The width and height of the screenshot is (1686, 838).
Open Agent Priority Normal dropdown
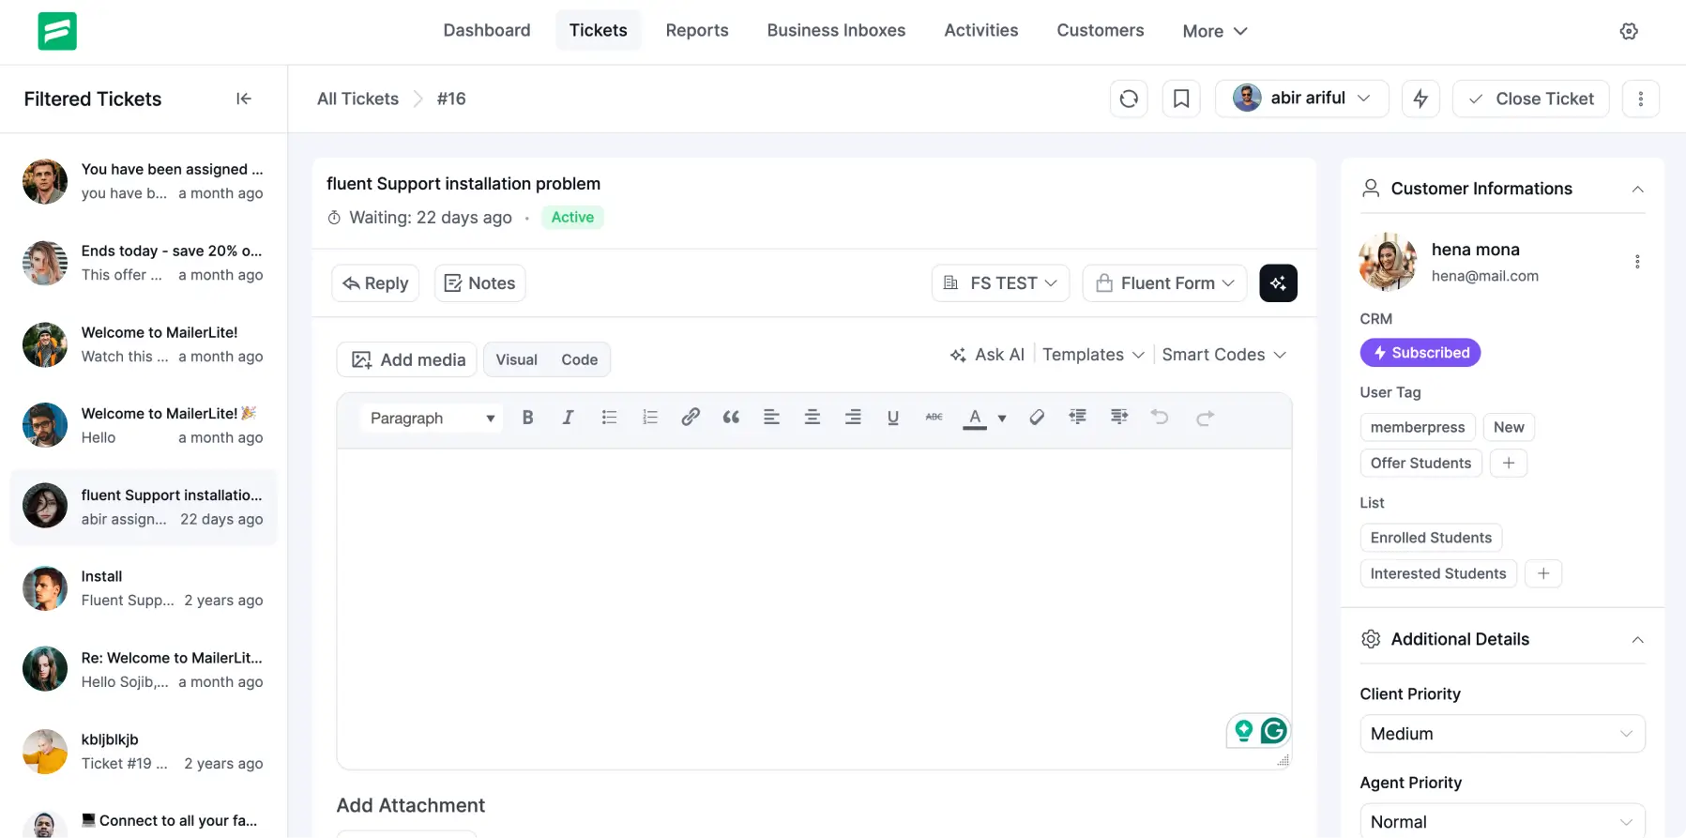(1502, 821)
